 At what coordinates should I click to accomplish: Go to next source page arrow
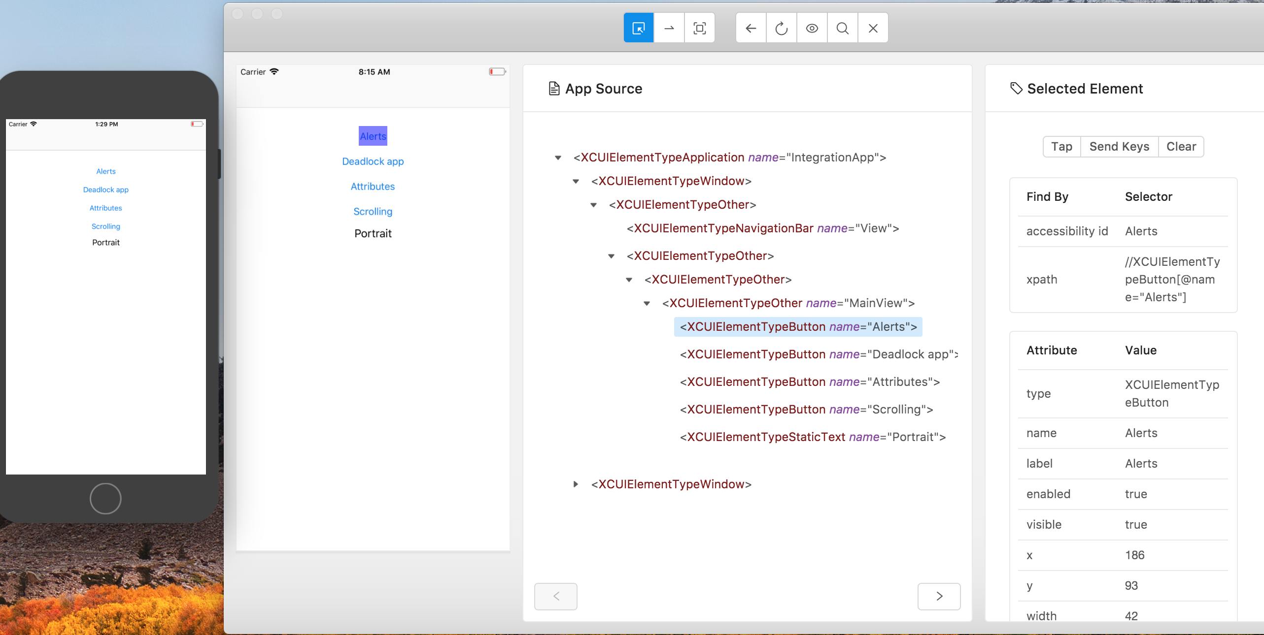click(x=939, y=596)
